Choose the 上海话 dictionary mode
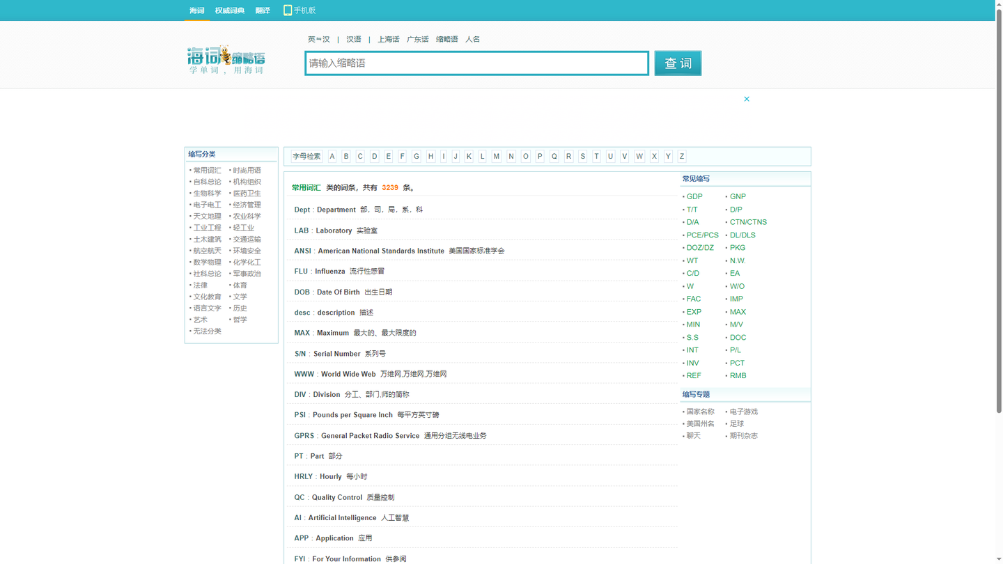The image size is (1003, 564). pos(389,40)
